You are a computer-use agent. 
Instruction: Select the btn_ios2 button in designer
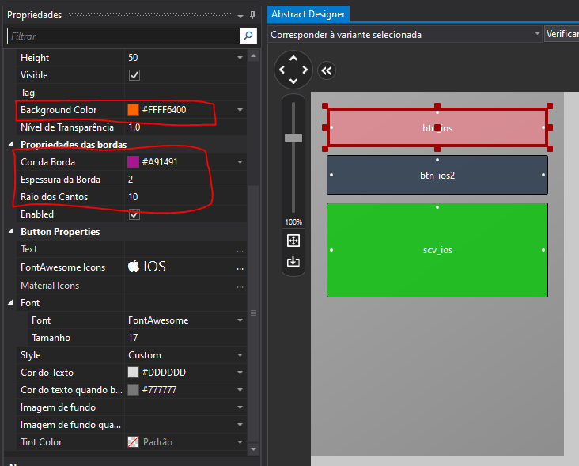pos(437,175)
